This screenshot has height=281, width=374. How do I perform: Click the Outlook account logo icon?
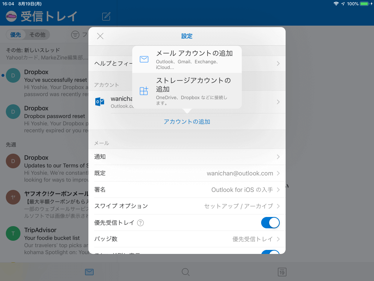(x=100, y=102)
